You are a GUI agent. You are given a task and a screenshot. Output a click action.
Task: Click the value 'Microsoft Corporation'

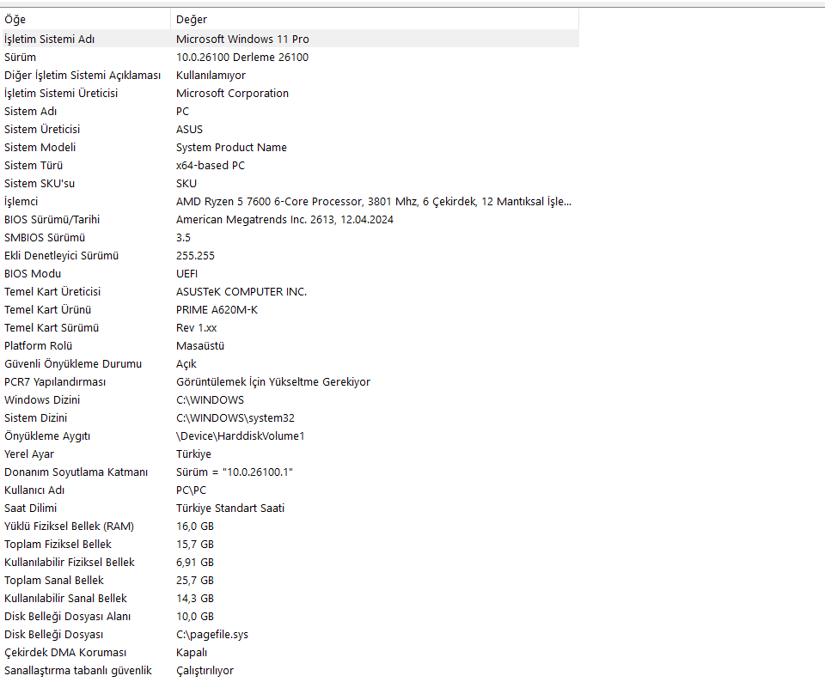233,93
